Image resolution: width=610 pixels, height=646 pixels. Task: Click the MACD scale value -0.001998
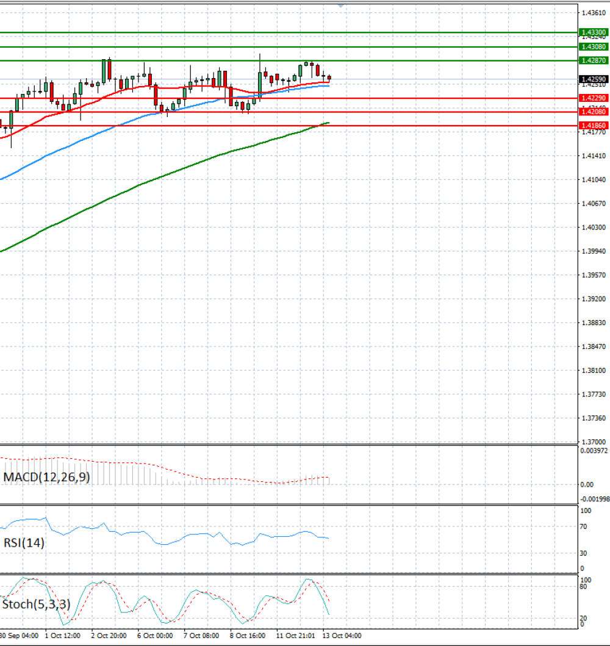595,499
